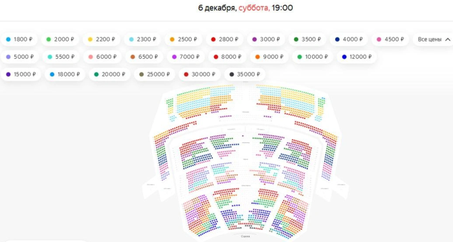Click the seating map near the stage label
453x242 pixels.
(245, 236)
